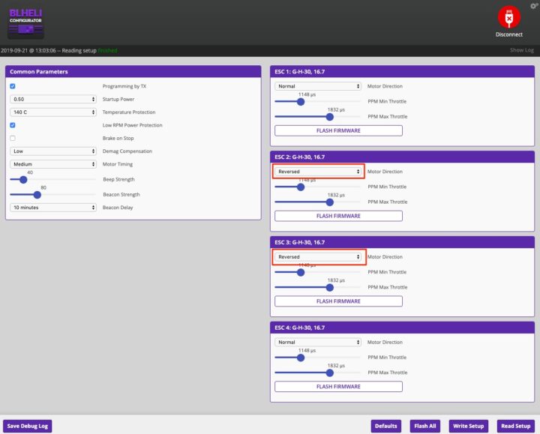This screenshot has width=540, height=434.
Task: Disable Low RPM Power Protection checkbox
Action: [13, 125]
